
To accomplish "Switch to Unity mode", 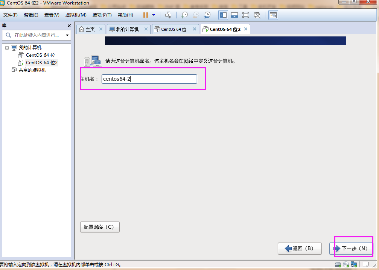I will (x=257, y=15).
